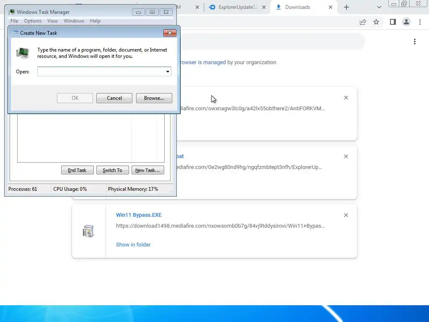This screenshot has width=429, height=322.
Task: Open the profile avatar icon
Action: 406,22
